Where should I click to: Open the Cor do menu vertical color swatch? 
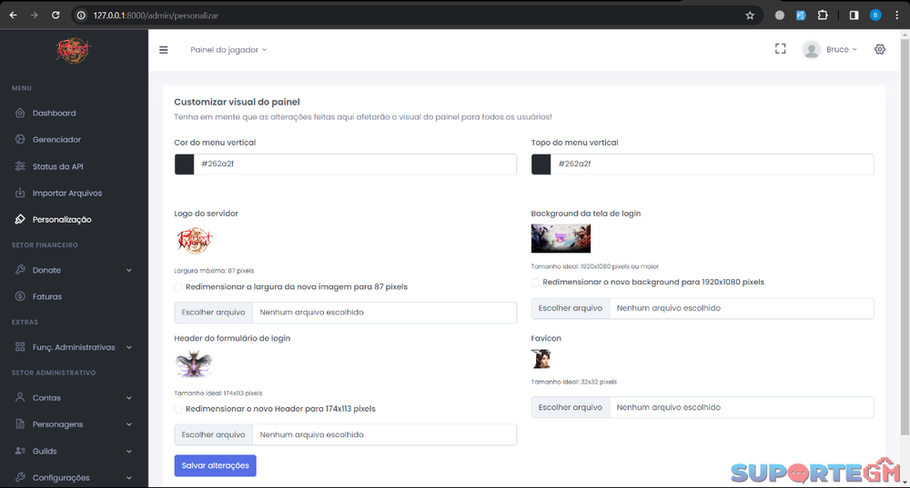pyautogui.click(x=185, y=164)
